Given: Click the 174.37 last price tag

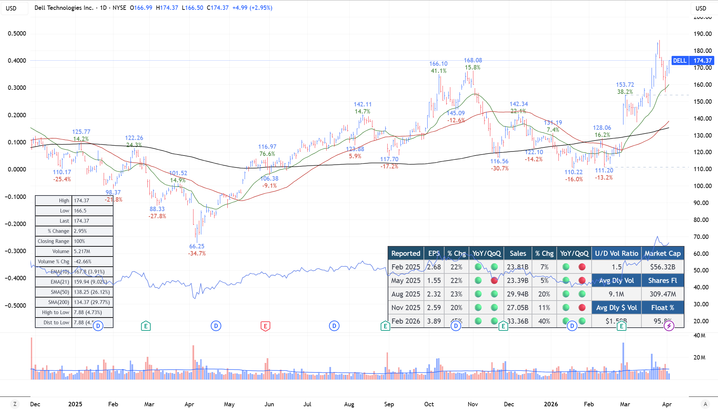Looking at the screenshot, I should click(x=702, y=61).
